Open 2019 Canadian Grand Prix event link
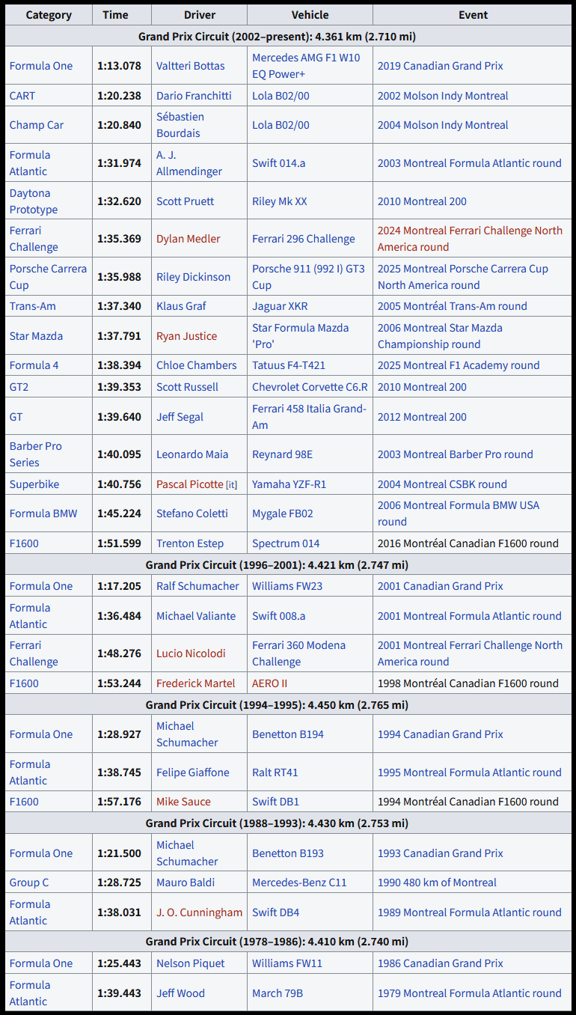Screen dimensions: 576x1015 pyautogui.click(x=440, y=66)
